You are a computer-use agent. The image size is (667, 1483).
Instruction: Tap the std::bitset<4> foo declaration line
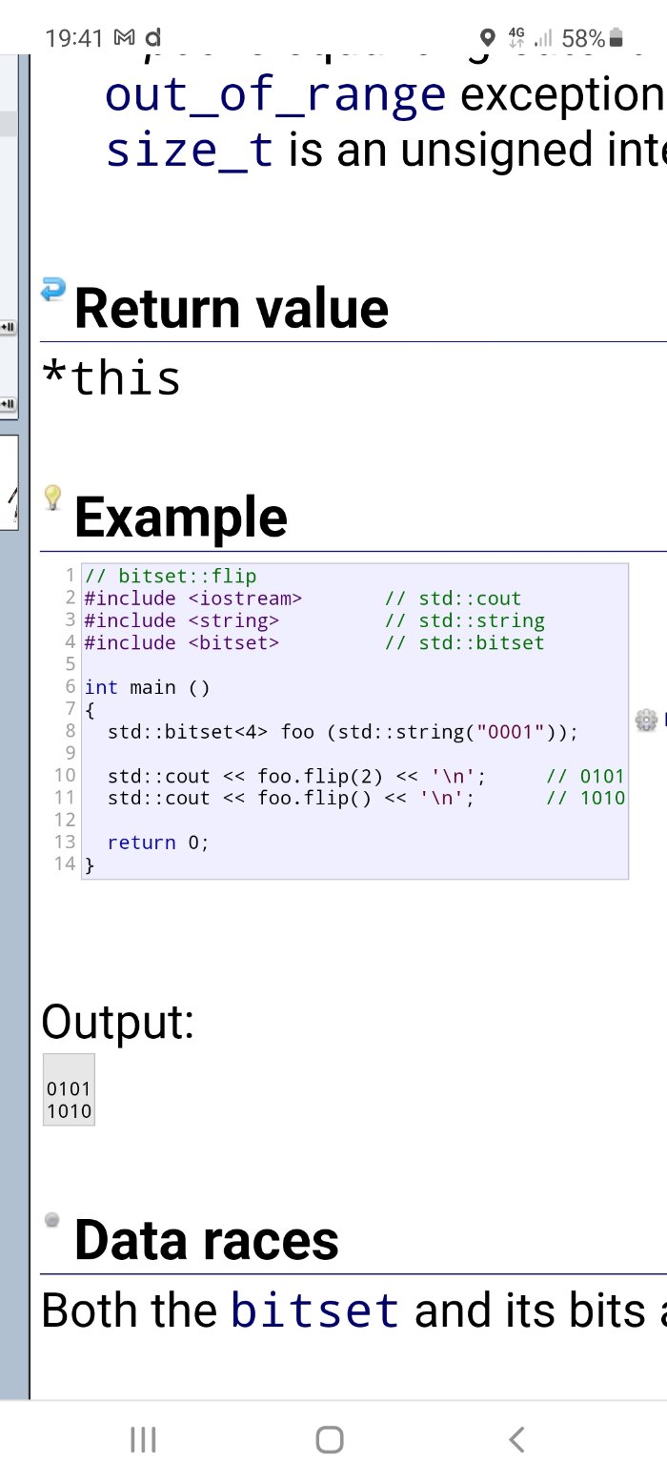(343, 732)
